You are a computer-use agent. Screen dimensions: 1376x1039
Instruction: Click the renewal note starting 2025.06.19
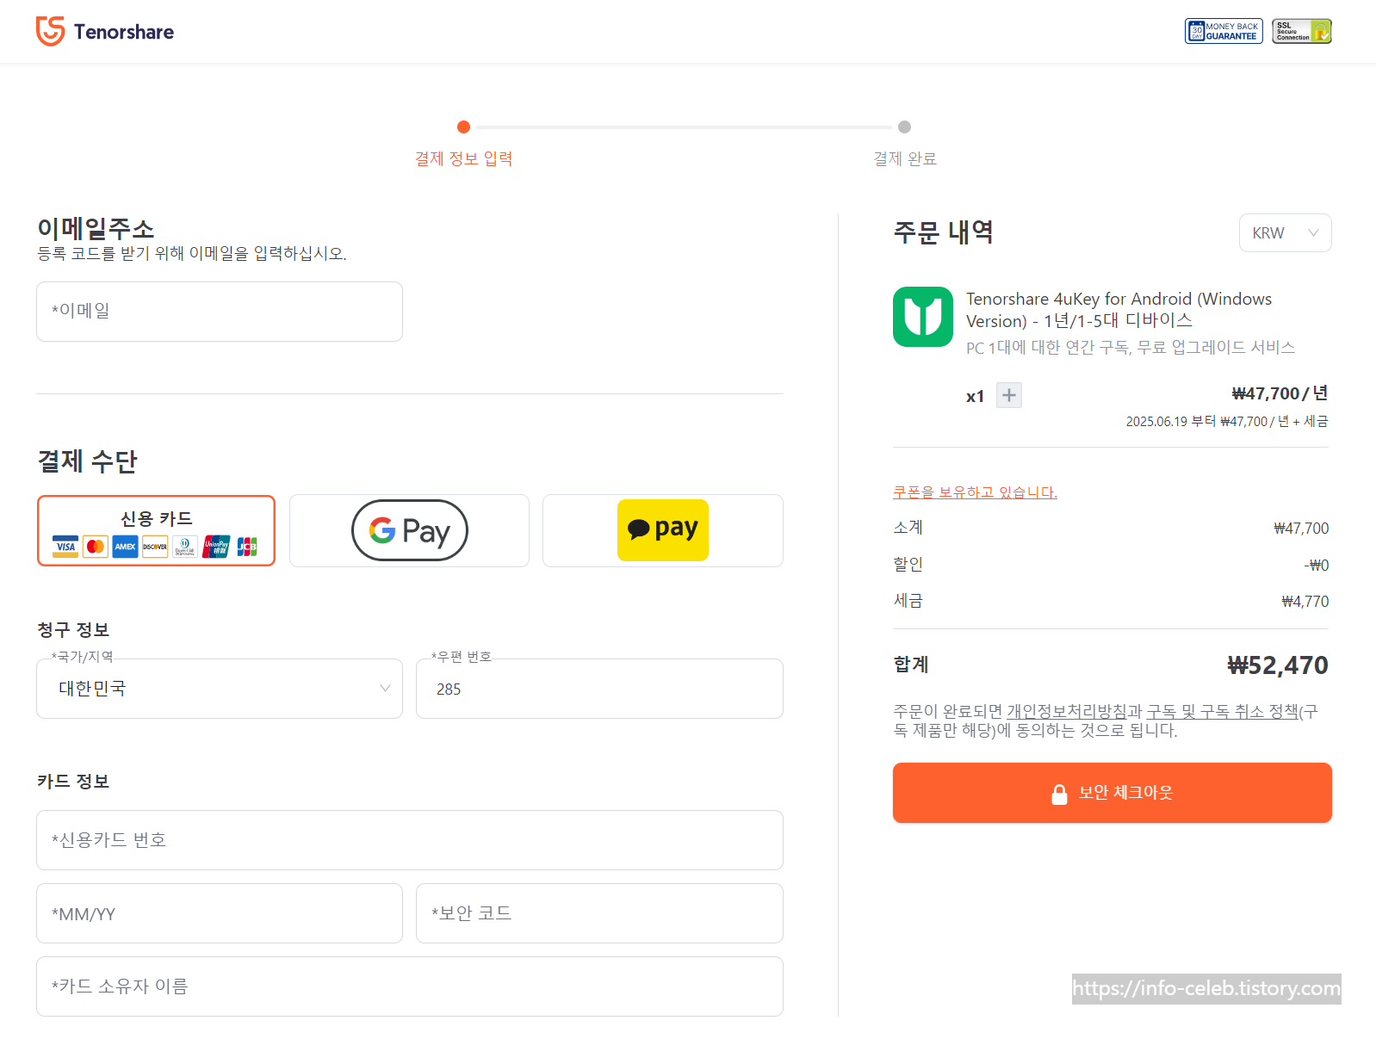pyautogui.click(x=1227, y=421)
